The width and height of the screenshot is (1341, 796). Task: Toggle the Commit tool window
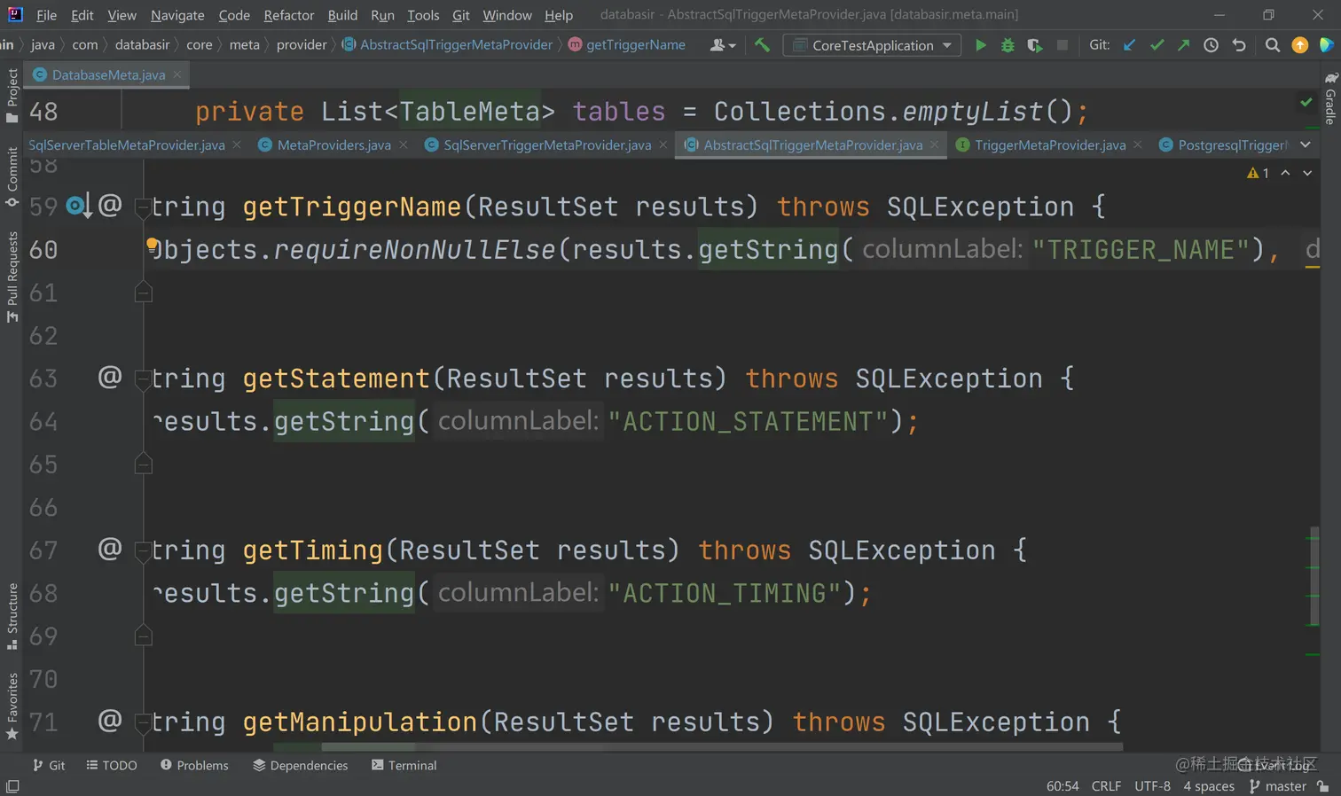(x=12, y=176)
